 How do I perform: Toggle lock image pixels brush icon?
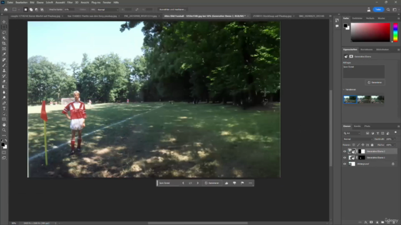pyautogui.click(x=358, y=145)
